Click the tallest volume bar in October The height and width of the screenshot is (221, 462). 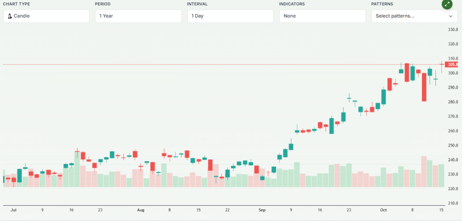click(x=424, y=171)
